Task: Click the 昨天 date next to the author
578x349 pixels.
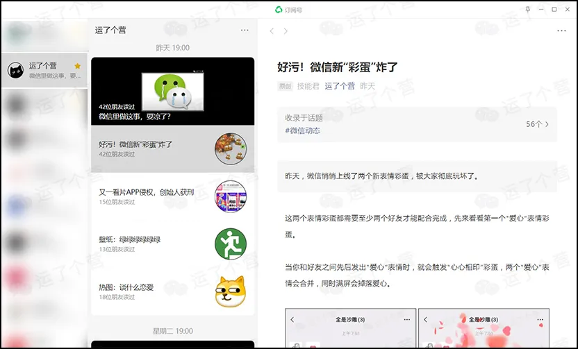Action: coord(368,86)
